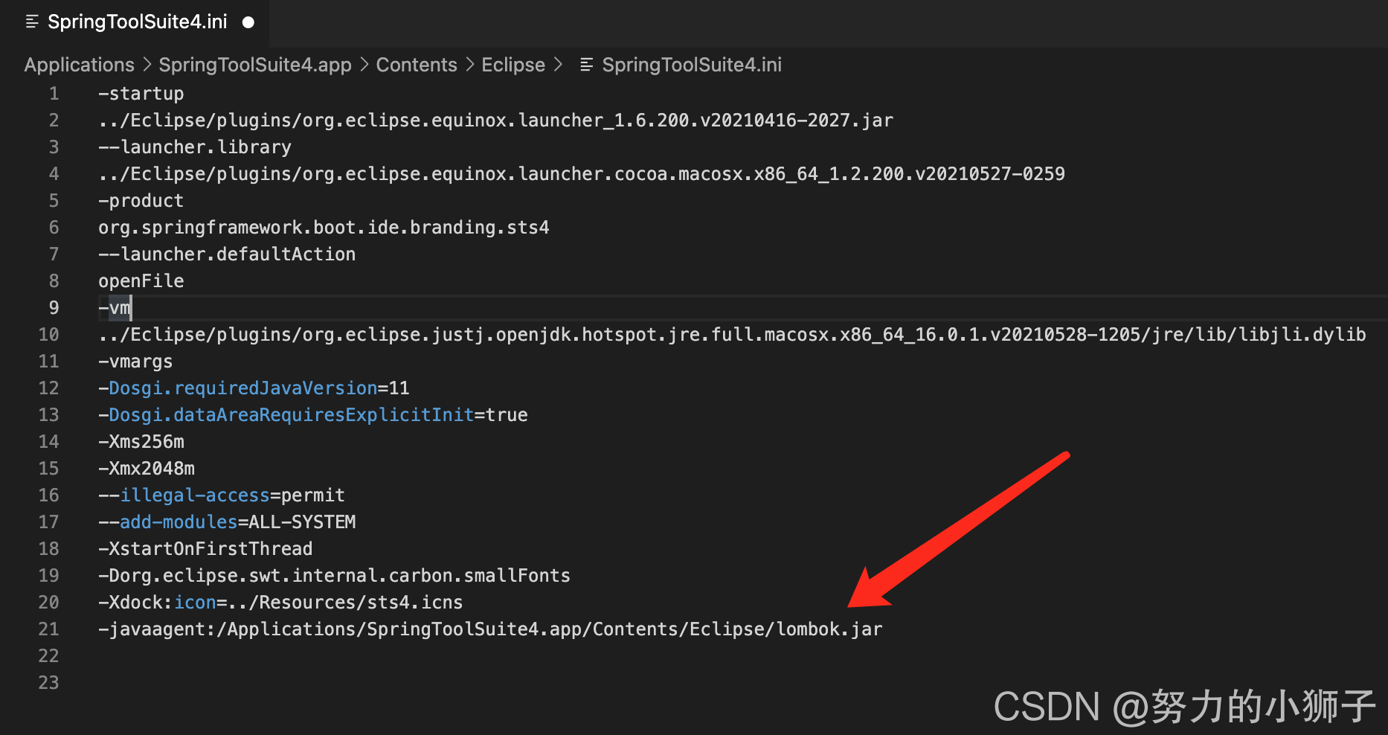Viewport: 1388px width, 735px height.
Task: Click '--illegal-access=permit' on line 16
Action: pos(222,495)
